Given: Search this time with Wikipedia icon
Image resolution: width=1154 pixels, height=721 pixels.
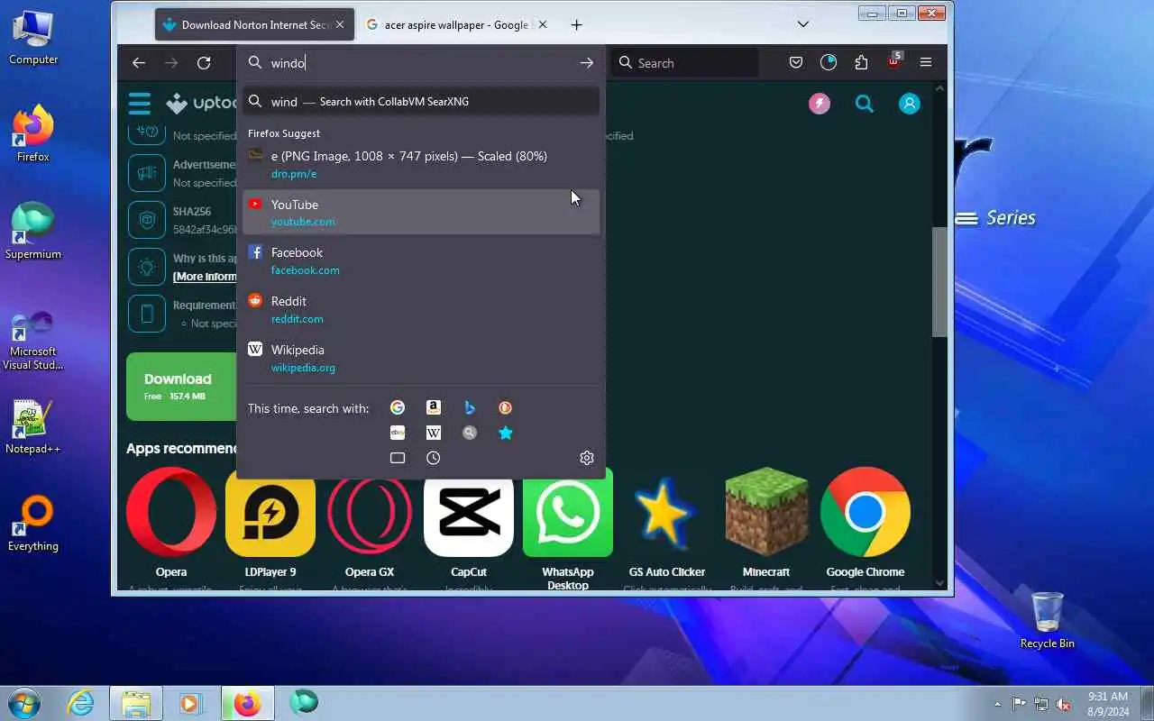Looking at the screenshot, I should point(434,434).
